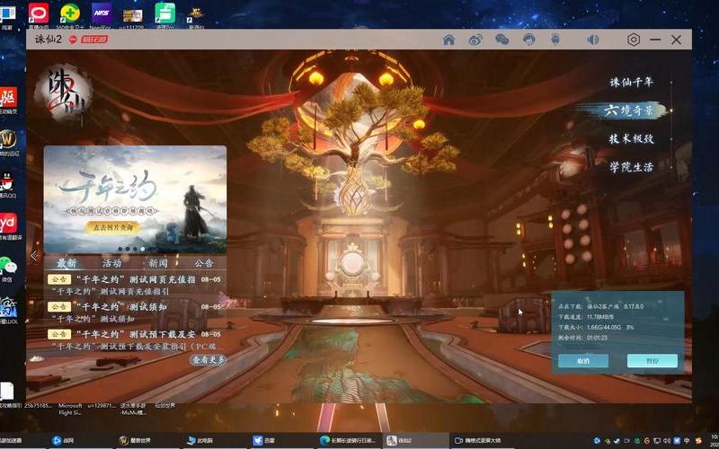Click the Android robot icon in launcher header
Screen dimensions: 719x449
point(555,40)
